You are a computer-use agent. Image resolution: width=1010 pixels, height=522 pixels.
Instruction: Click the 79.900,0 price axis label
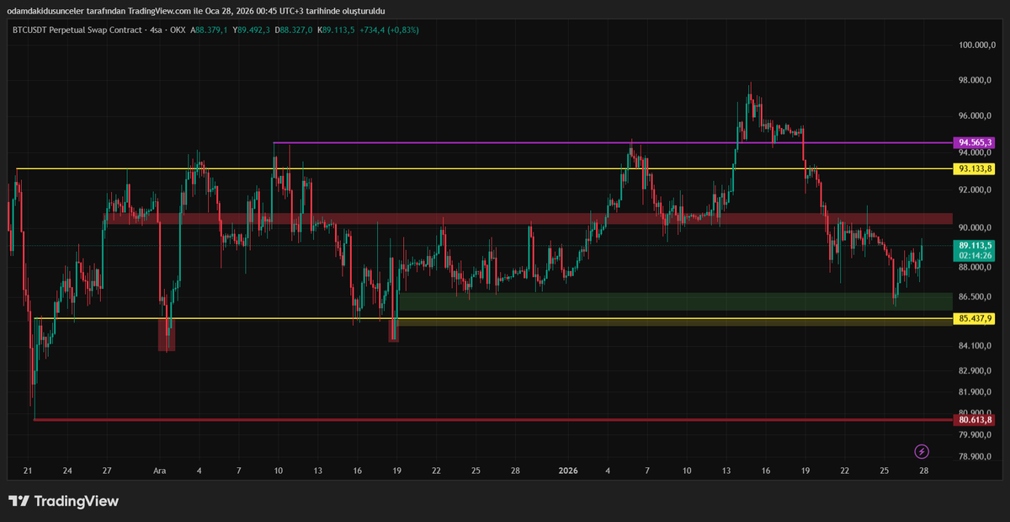[x=976, y=435]
